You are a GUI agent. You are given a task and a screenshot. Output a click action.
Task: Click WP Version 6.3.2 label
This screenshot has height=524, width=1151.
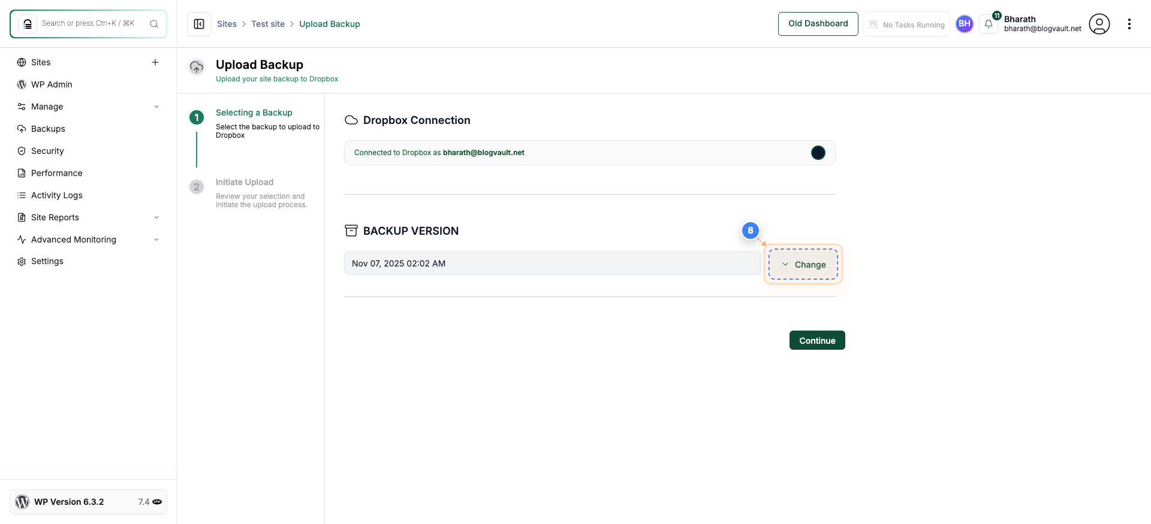tap(69, 502)
